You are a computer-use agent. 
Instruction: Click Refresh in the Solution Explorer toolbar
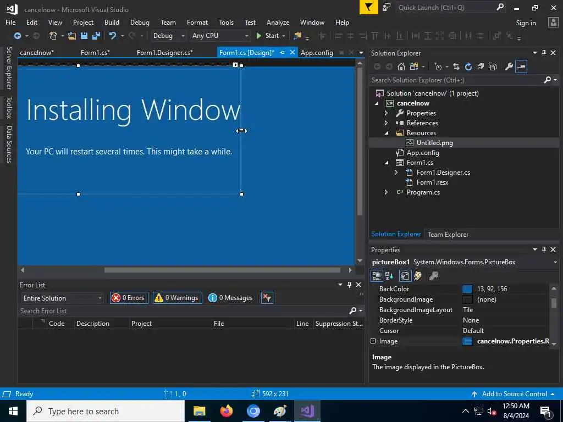click(x=468, y=66)
